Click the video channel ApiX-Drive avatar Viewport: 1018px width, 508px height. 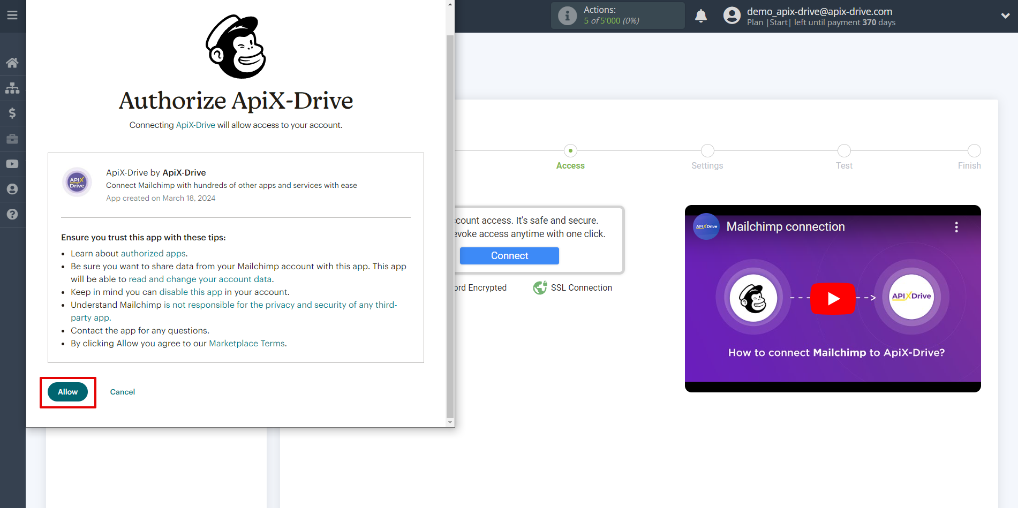[x=706, y=226]
